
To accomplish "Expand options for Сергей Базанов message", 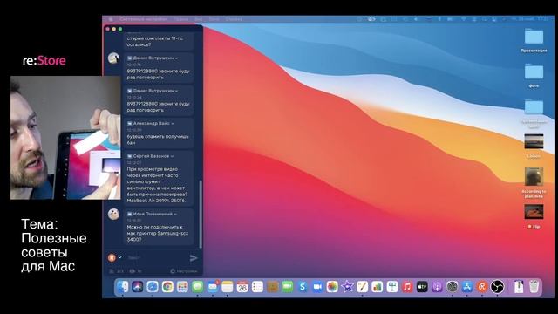I will coord(173,156).
